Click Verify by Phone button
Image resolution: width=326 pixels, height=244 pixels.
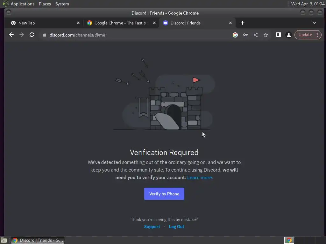[x=164, y=194]
